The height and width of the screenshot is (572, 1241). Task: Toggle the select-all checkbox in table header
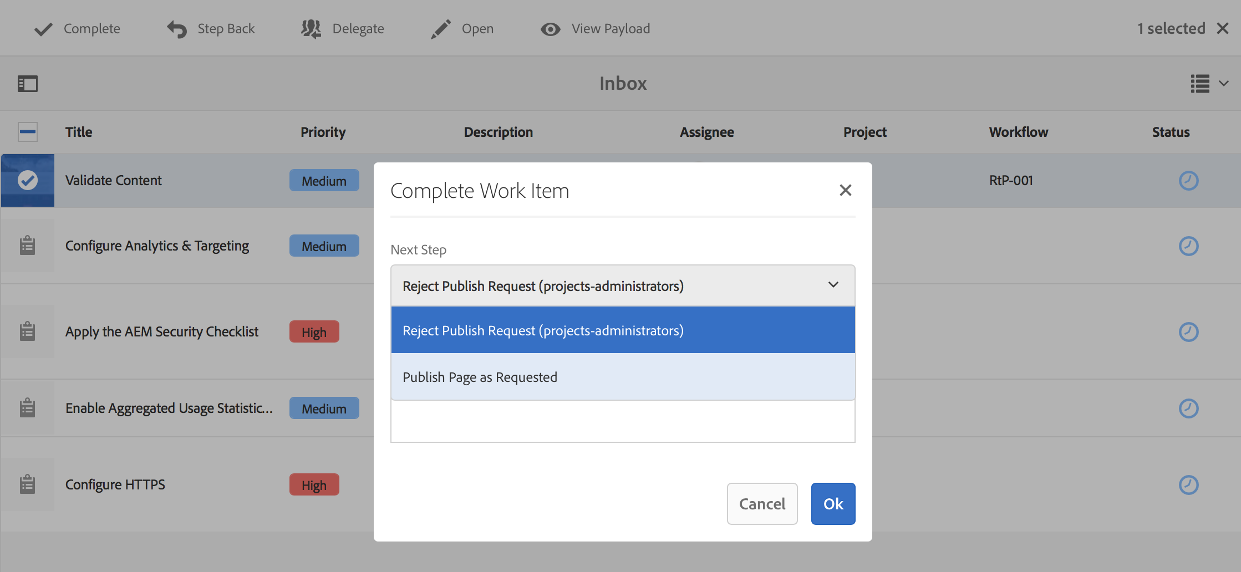click(28, 132)
